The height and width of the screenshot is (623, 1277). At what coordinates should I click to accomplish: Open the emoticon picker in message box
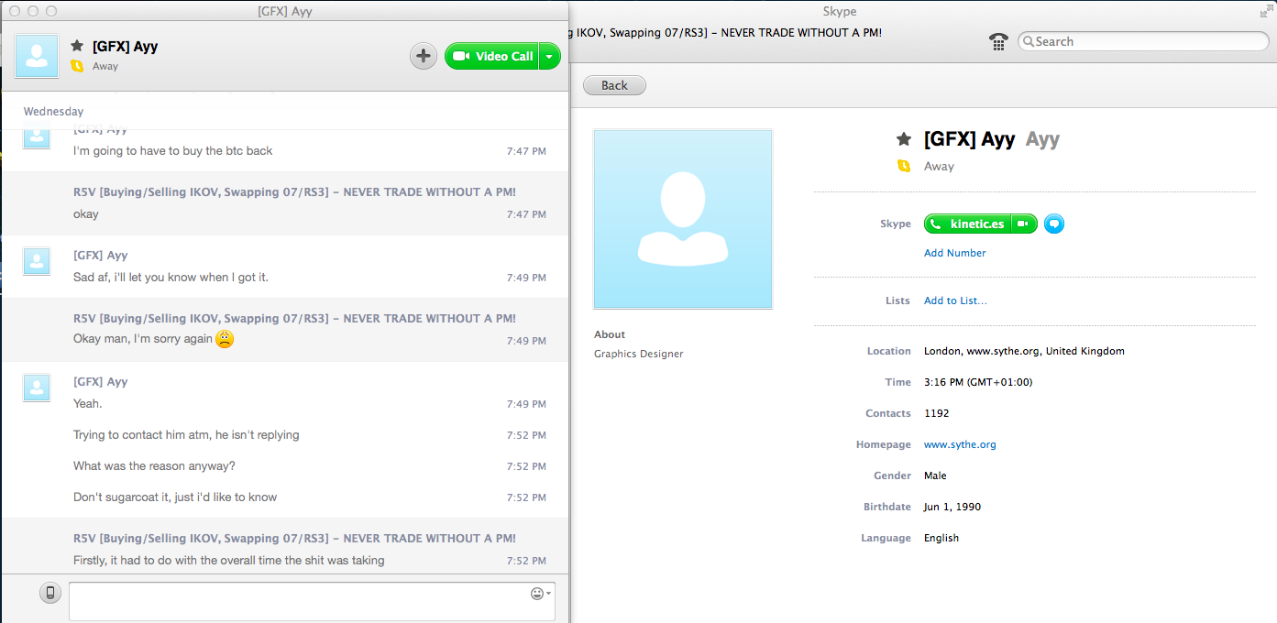(541, 594)
